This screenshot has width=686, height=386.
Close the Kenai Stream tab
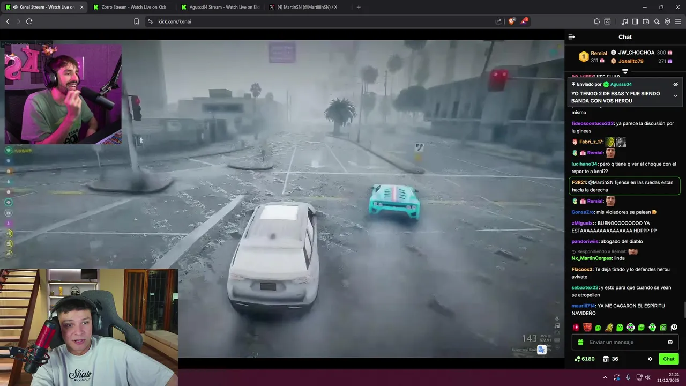pyautogui.click(x=81, y=7)
